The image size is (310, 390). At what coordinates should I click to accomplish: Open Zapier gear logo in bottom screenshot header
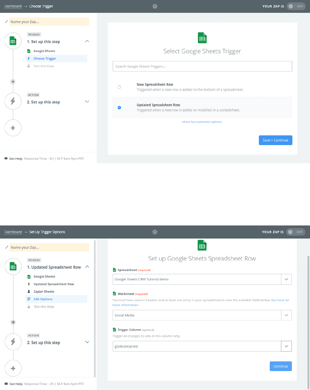[155, 232]
